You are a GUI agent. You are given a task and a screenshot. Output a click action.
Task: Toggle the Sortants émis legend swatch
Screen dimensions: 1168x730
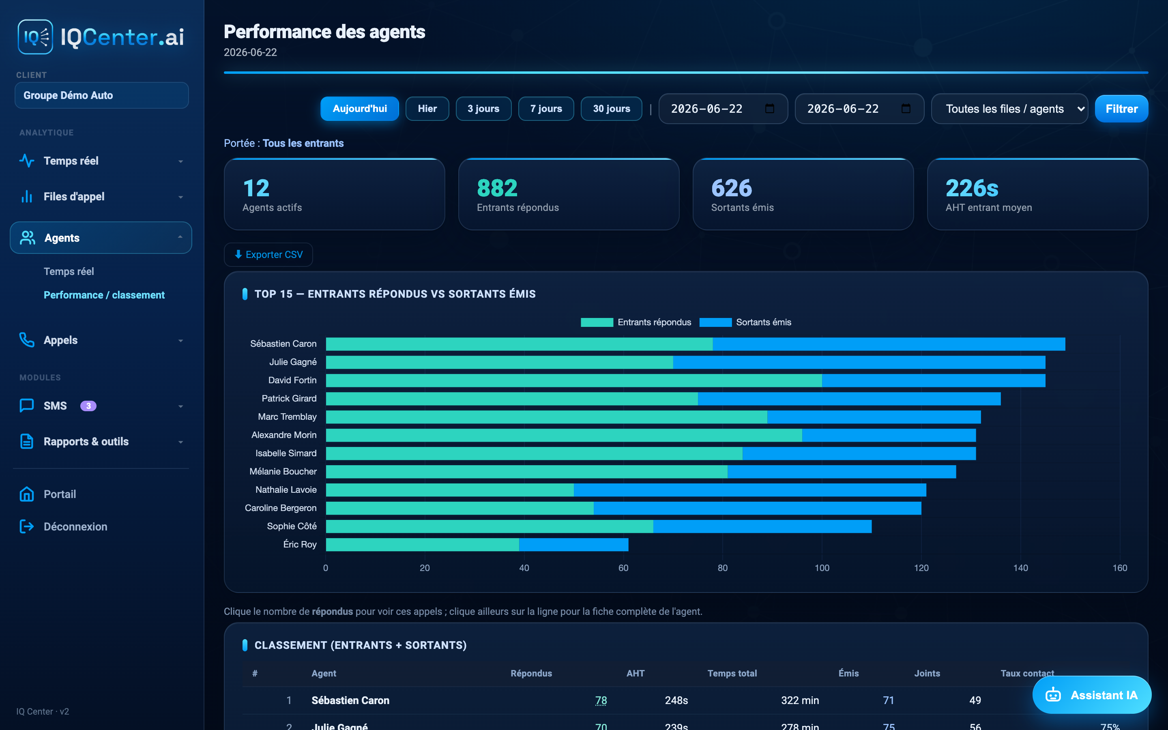[x=715, y=322]
